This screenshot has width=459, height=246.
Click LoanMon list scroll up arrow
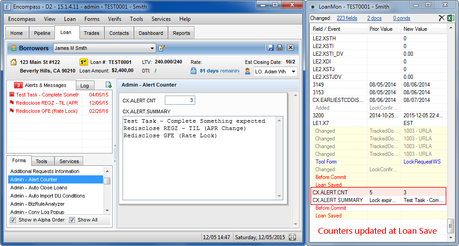(x=451, y=28)
